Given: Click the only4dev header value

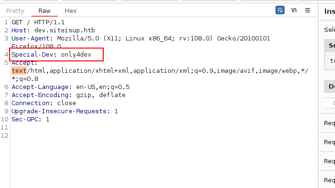Looking at the screenshot, I should click(76, 54).
